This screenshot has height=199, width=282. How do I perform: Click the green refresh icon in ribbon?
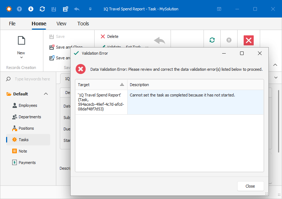point(212,40)
